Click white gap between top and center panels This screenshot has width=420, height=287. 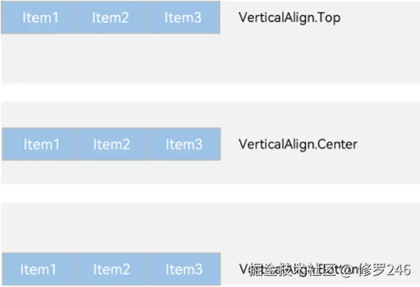click(x=208, y=93)
